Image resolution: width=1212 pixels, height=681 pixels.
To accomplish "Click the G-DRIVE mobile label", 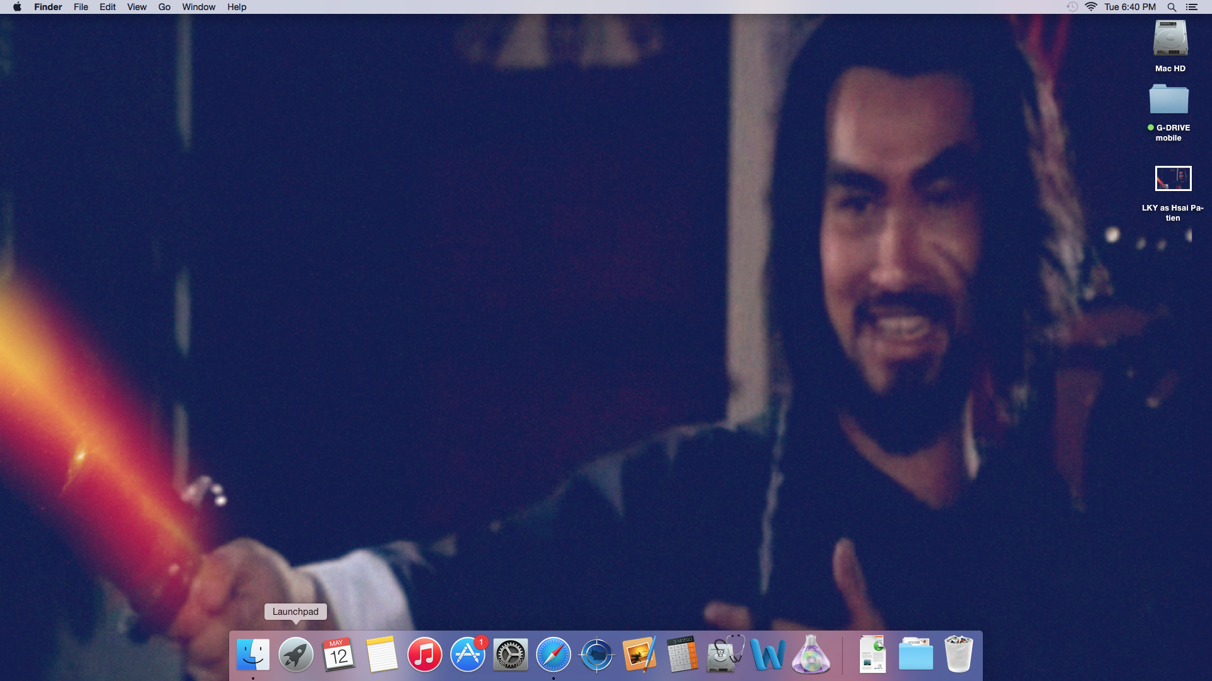I will click(1169, 132).
